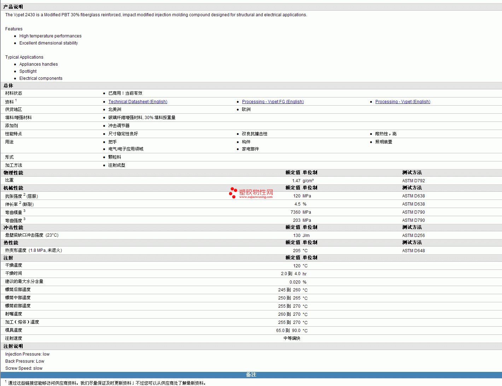502x386 pixels.
Task: Click the 模具温度 row label
Action: point(14,330)
